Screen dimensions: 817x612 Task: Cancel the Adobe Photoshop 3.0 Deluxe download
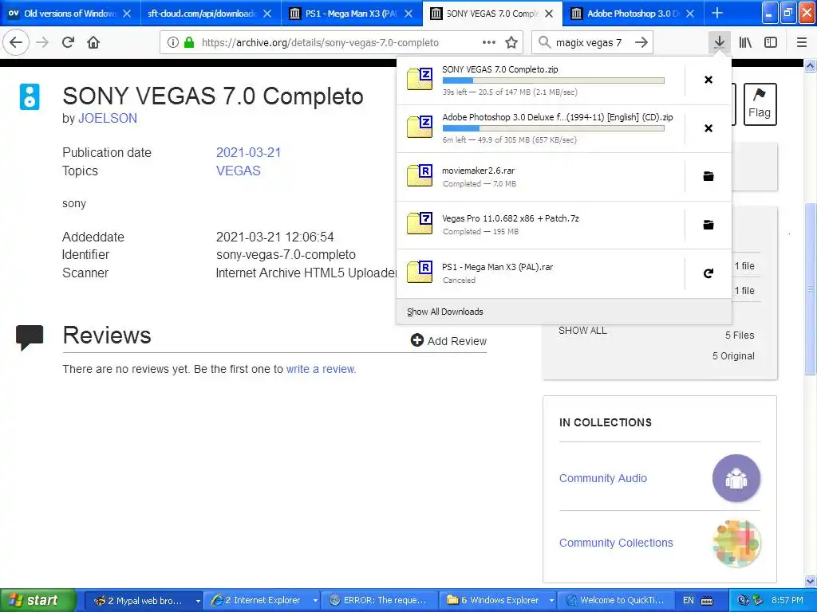click(708, 128)
